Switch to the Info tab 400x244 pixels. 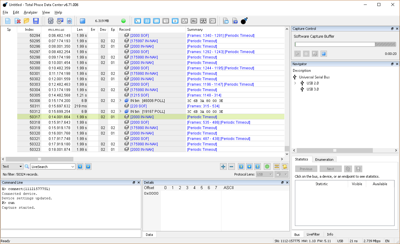330,234
